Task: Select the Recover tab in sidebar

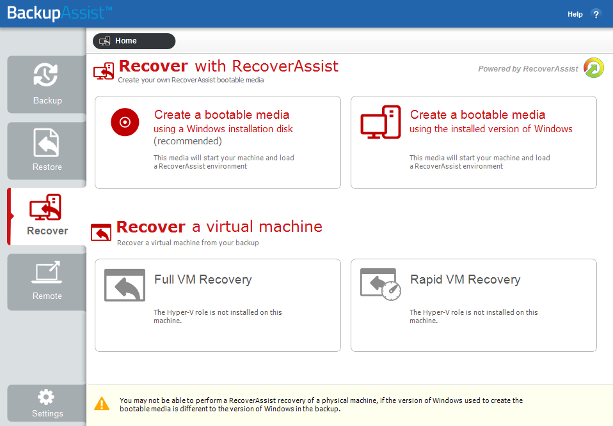Action: [47, 217]
